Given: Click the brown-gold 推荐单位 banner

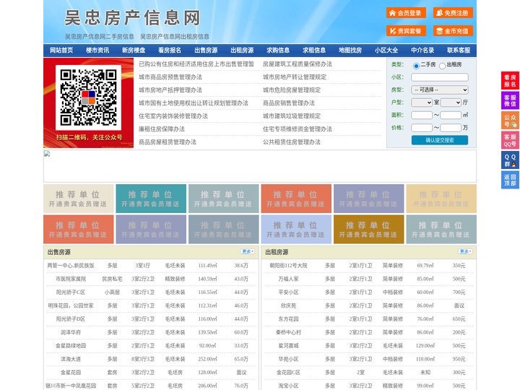Looking at the screenshot, I should (x=369, y=229).
